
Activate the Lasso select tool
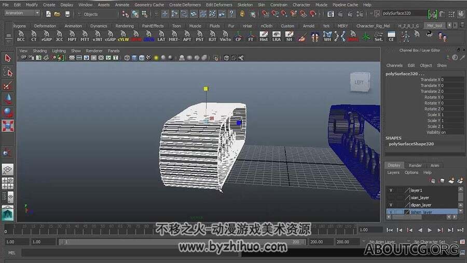(x=8, y=72)
